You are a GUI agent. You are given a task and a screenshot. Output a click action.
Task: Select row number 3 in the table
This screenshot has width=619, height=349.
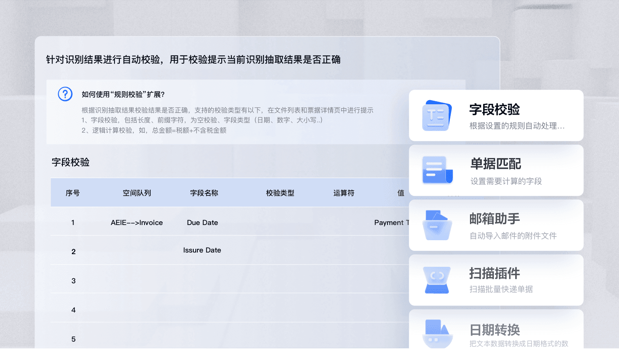[x=73, y=281]
